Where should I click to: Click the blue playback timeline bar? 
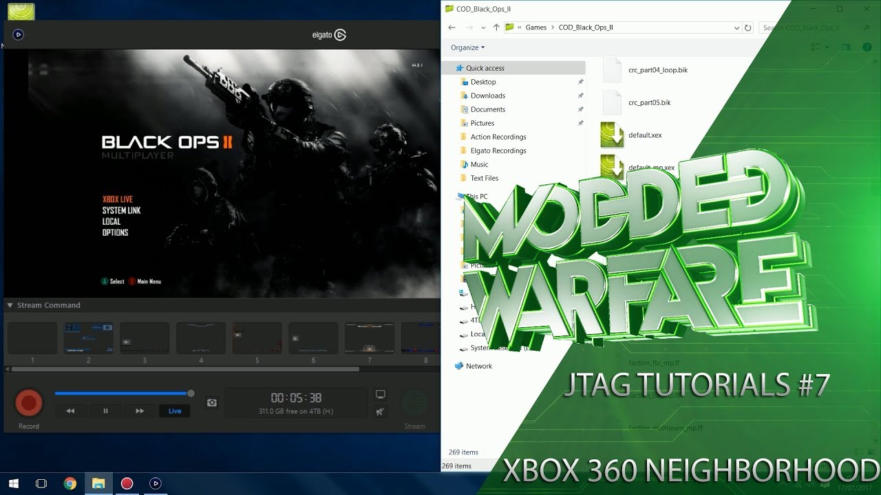[121, 394]
